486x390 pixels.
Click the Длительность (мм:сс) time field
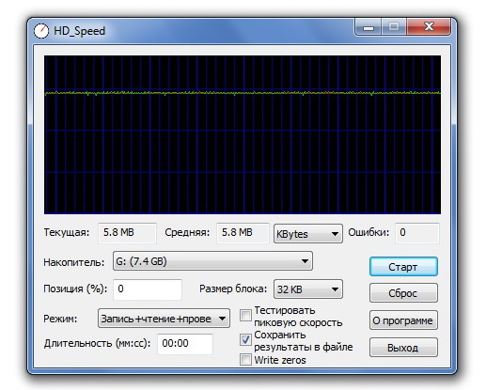coord(185,344)
